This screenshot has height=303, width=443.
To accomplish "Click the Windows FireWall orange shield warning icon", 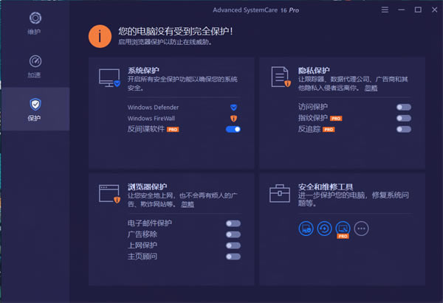I will pos(233,118).
